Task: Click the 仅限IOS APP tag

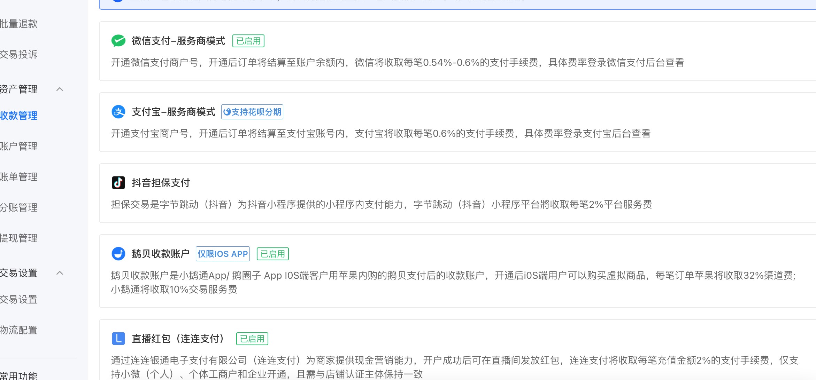Action: (x=223, y=254)
